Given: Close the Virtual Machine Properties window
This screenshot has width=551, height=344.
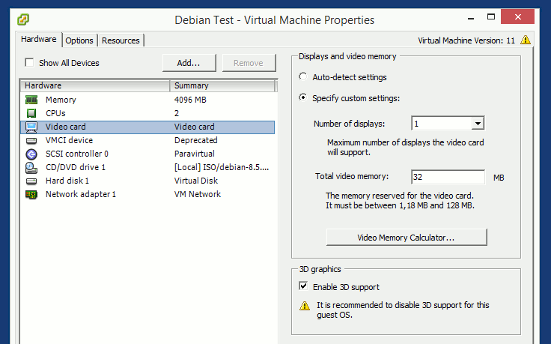Looking at the screenshot, I should 517,17.
